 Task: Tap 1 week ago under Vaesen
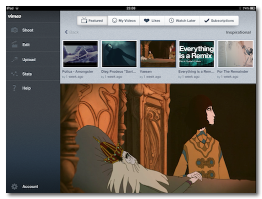[152, 77]
